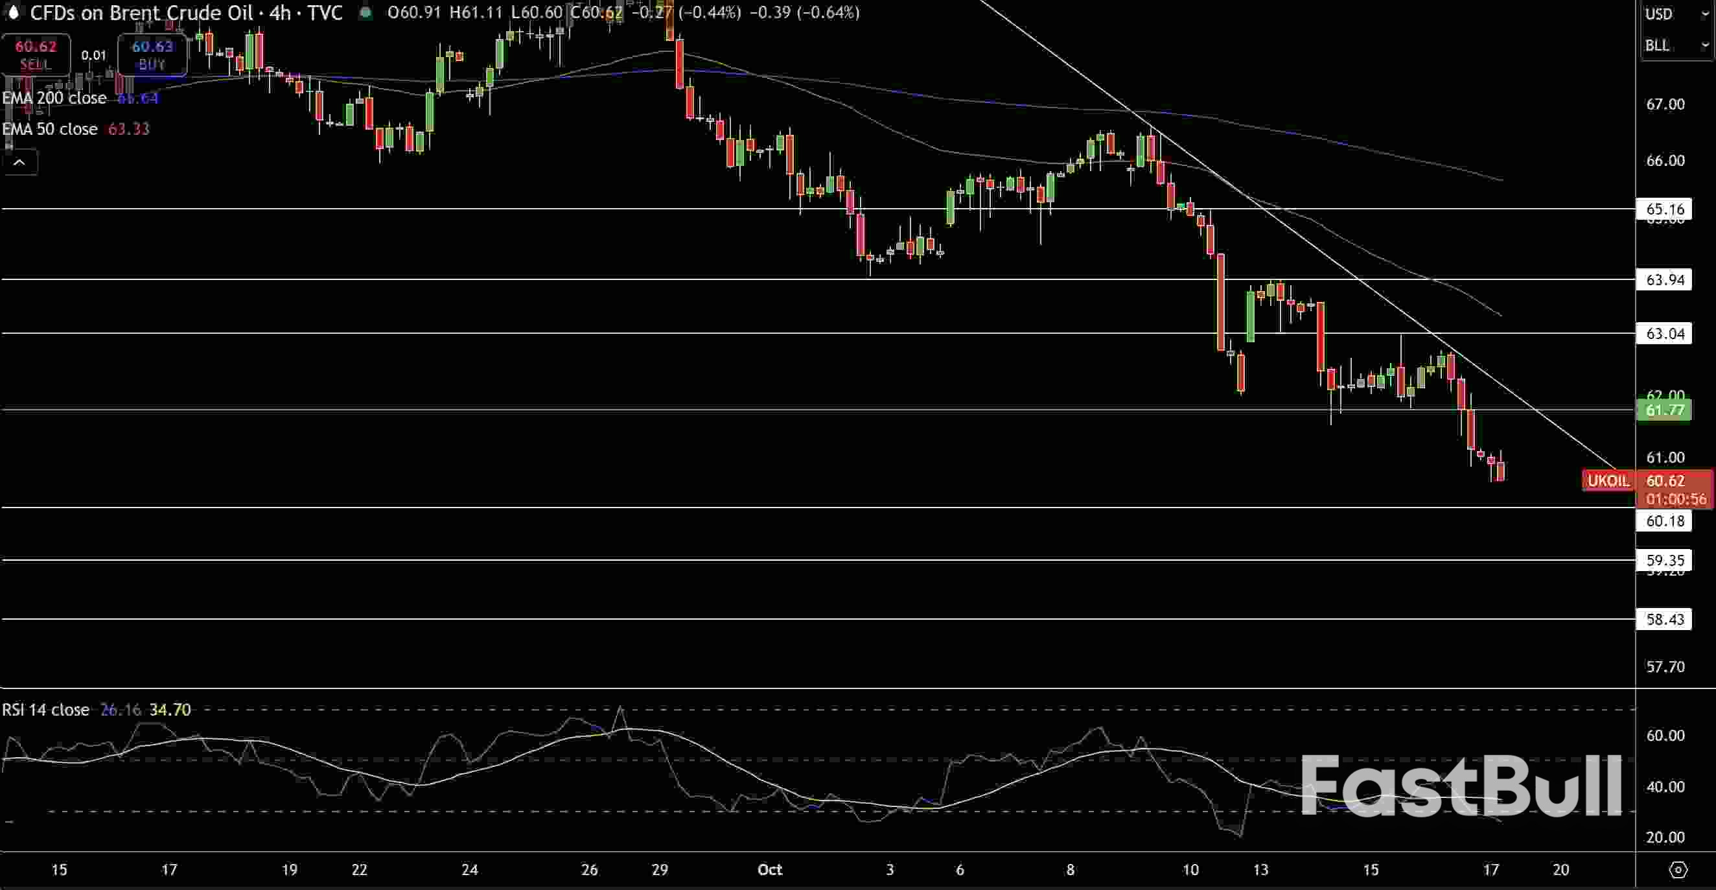Click the 63.04 resistance line label
The width and height of the screenshot is (1716, 890).
point(1664,334)
